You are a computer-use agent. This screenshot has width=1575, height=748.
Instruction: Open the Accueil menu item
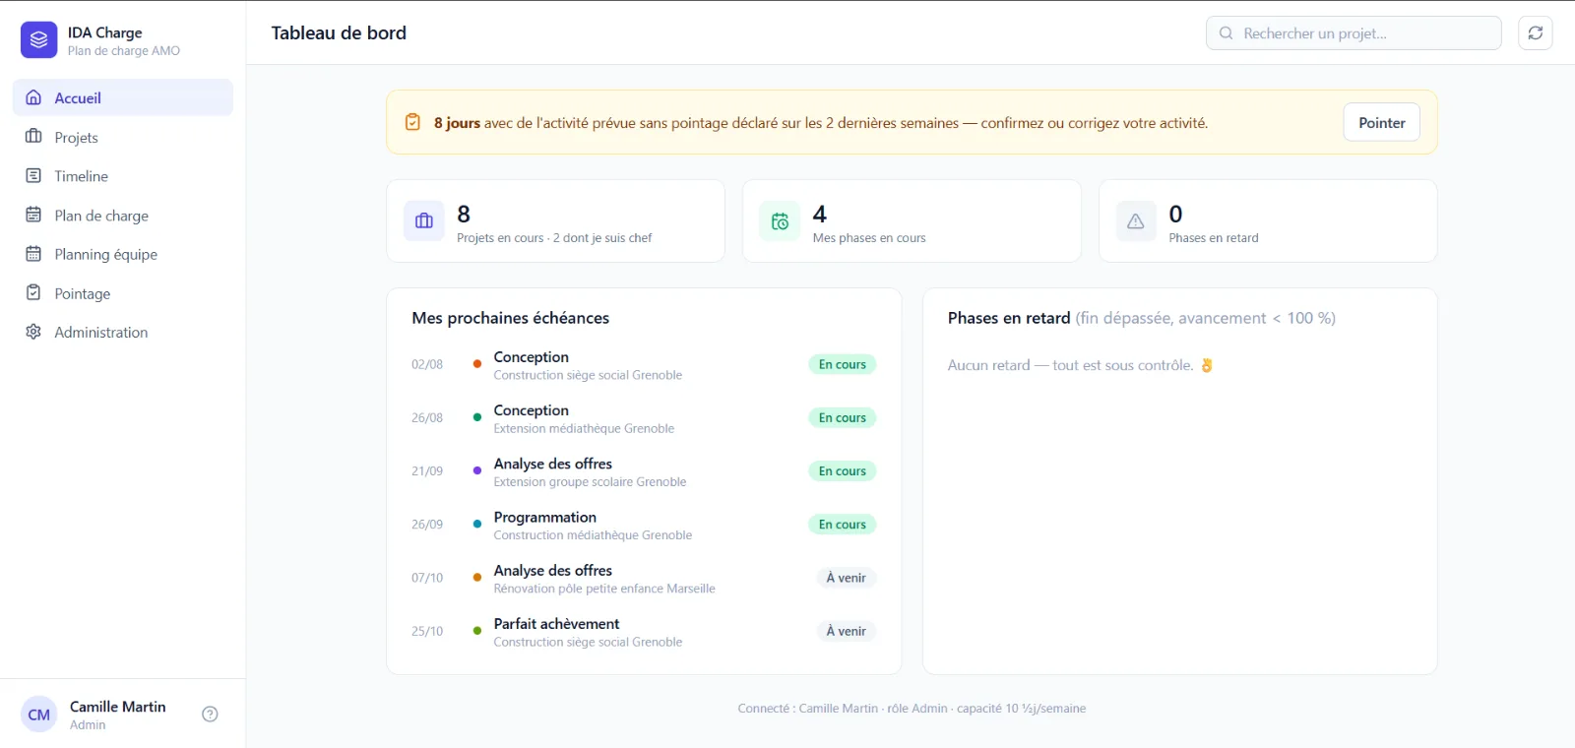click(x=123, y=97)
